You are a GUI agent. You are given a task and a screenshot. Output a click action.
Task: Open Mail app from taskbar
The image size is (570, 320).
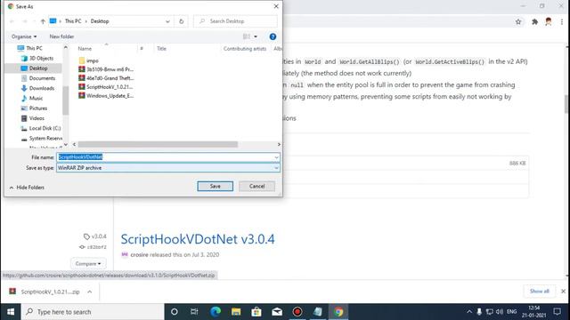coord(277,312)
